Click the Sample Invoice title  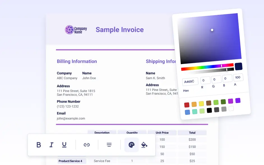(x=120, y=30)
